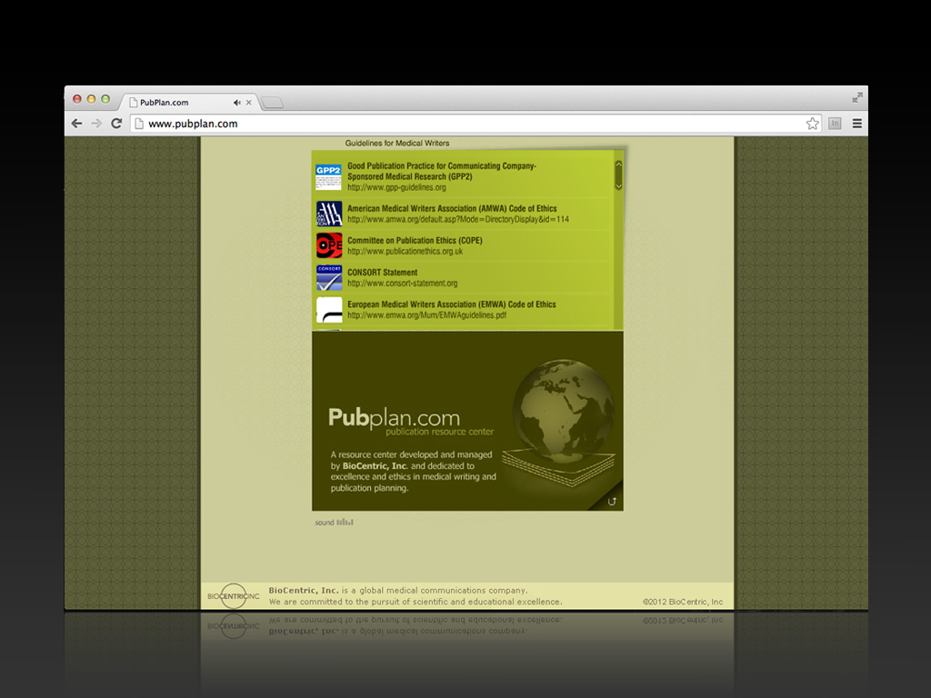
Task: Click the list scrollbar down arrow
Action: point(618,186)
